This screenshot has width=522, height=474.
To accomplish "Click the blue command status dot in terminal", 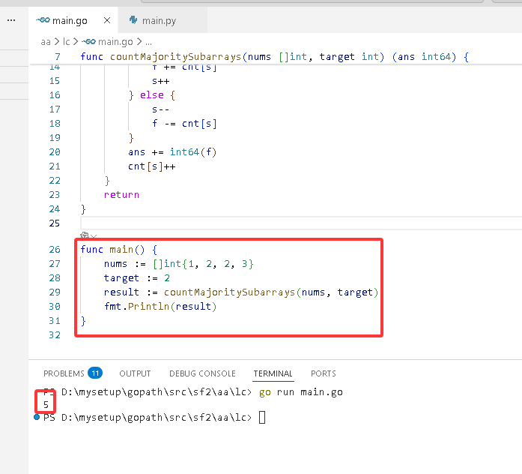I will coord(37,417).
